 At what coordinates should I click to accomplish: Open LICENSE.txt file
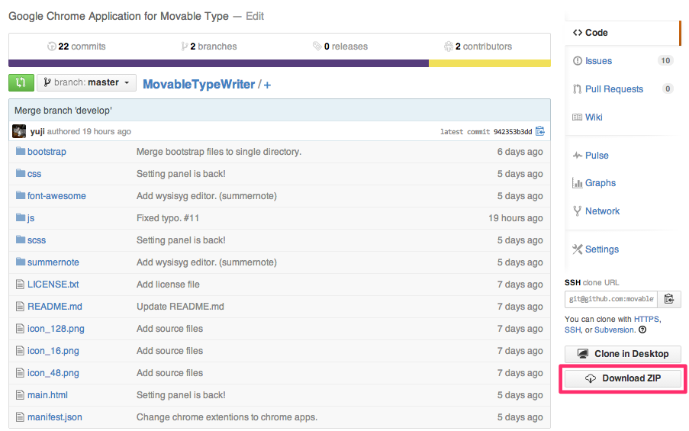53,285
